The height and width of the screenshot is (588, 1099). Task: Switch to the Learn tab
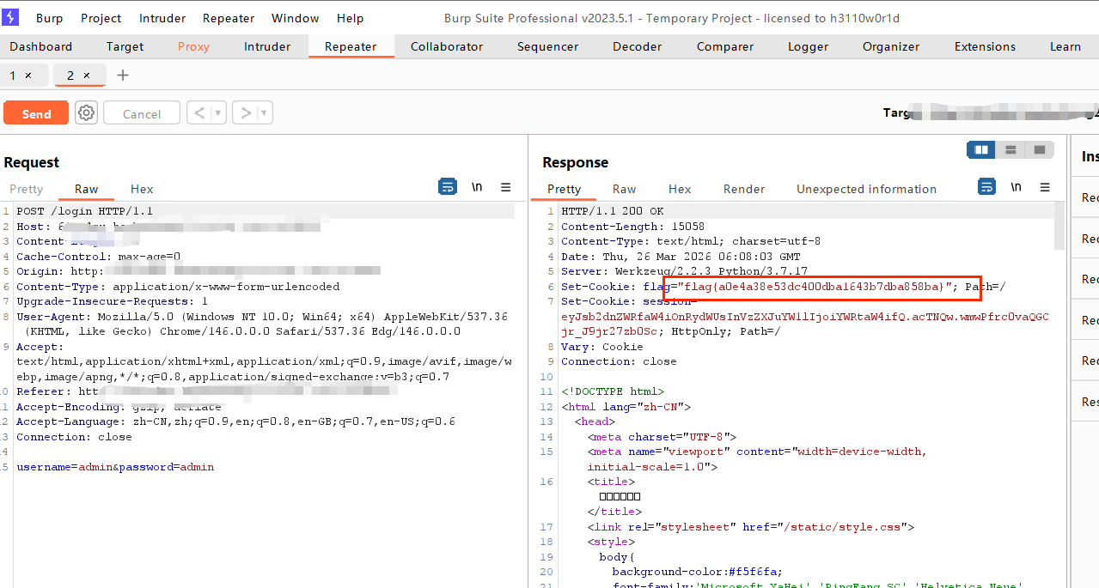[x=1065, y=46]
